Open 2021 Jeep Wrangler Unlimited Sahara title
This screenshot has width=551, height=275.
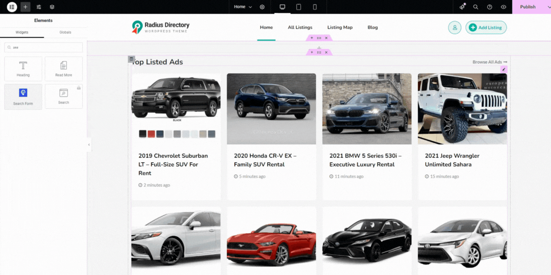(x=452, y=160)
